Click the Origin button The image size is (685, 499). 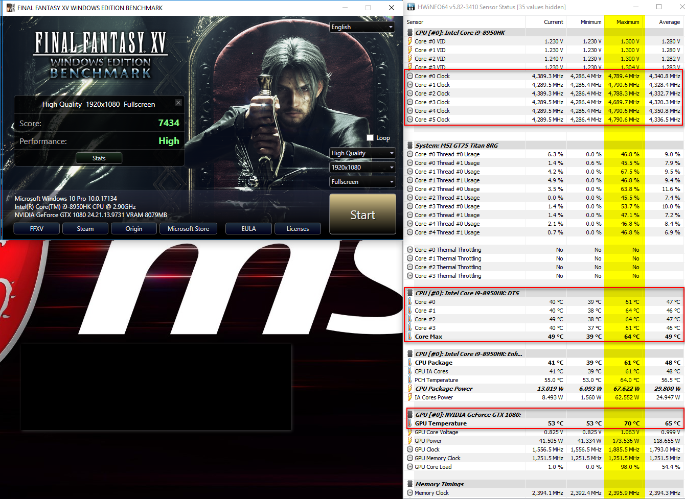[x=134, y=229]
